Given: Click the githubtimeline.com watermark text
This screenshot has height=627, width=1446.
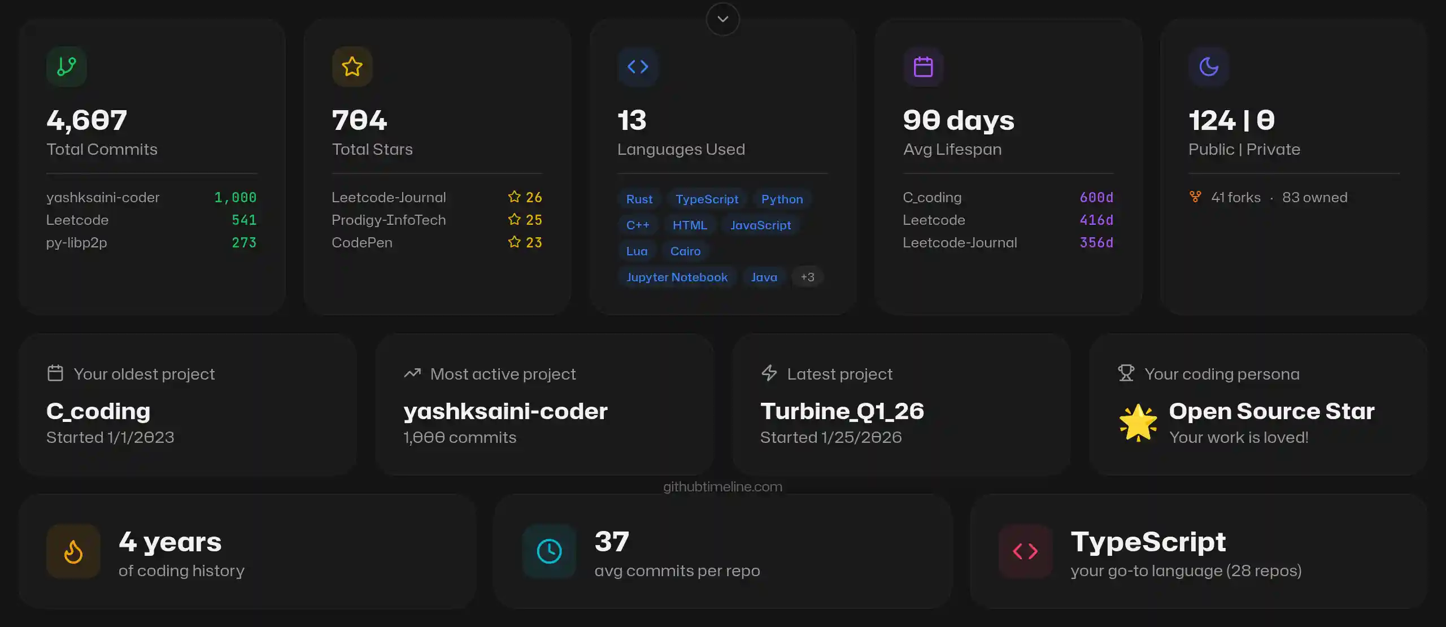Looking at the screenshot, I should click(722, 486).
